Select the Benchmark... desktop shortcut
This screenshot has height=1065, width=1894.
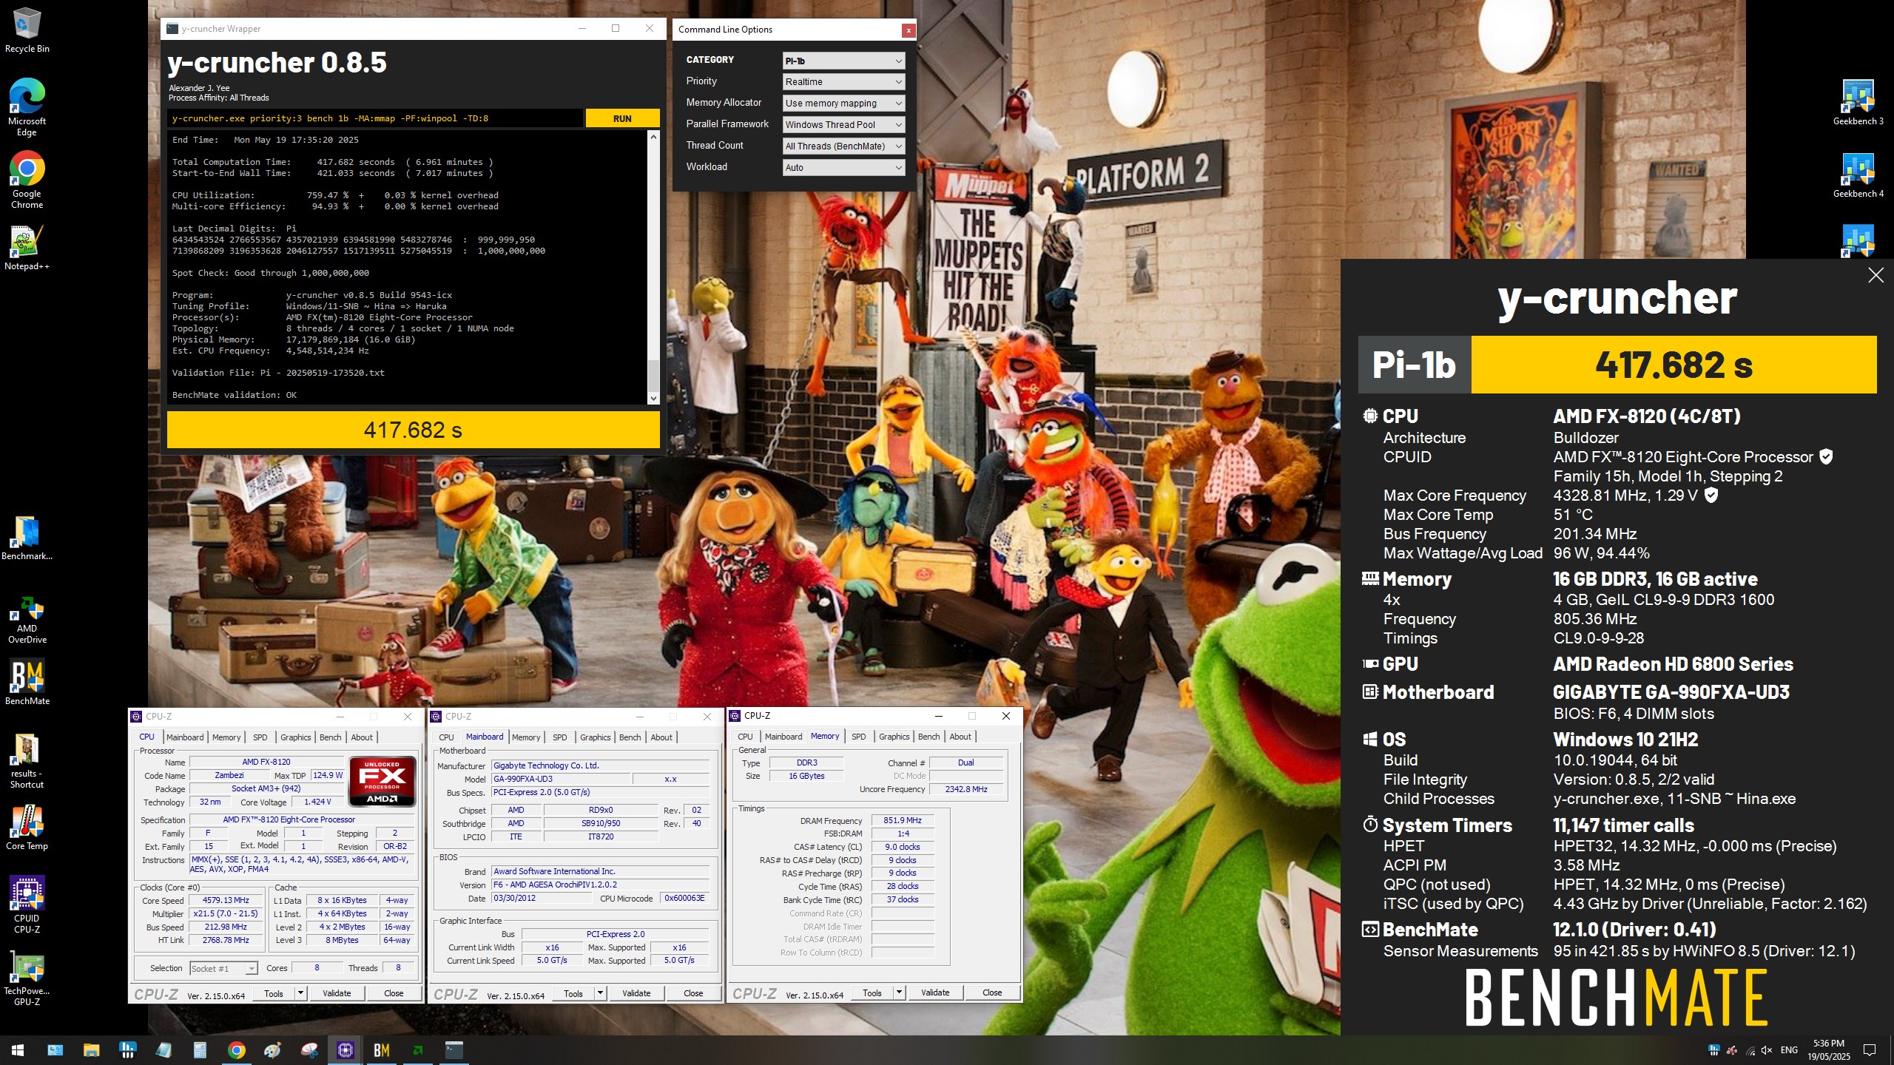click(x=27, y=538)
